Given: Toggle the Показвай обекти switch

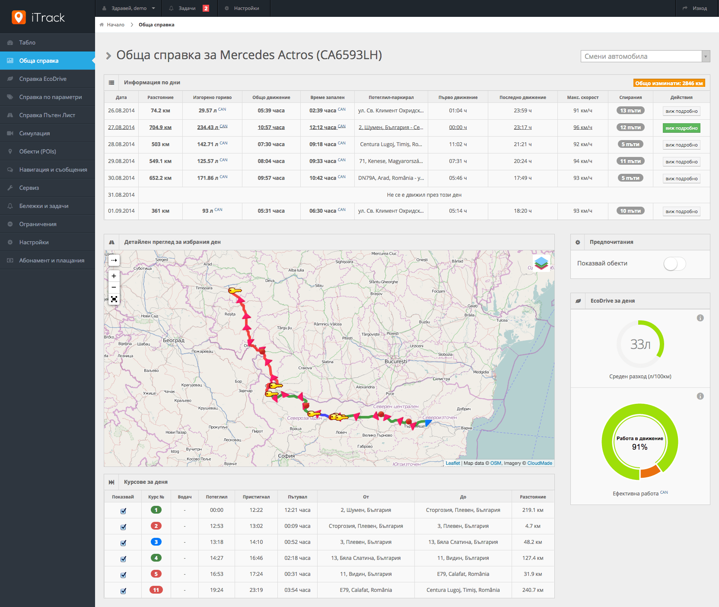Looking at the screenshot, I should click(674, 264).
